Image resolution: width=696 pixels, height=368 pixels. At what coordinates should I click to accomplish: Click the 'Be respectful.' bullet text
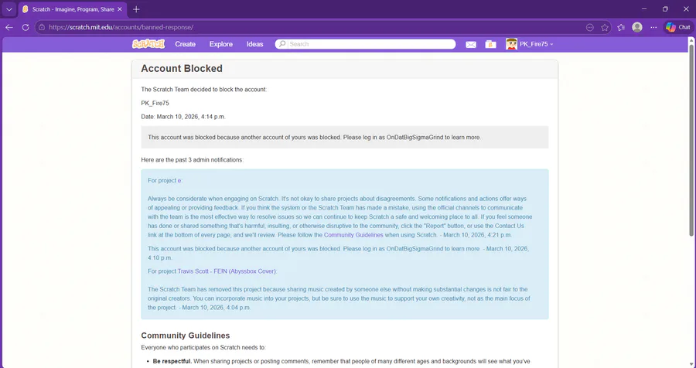point(172,361)
